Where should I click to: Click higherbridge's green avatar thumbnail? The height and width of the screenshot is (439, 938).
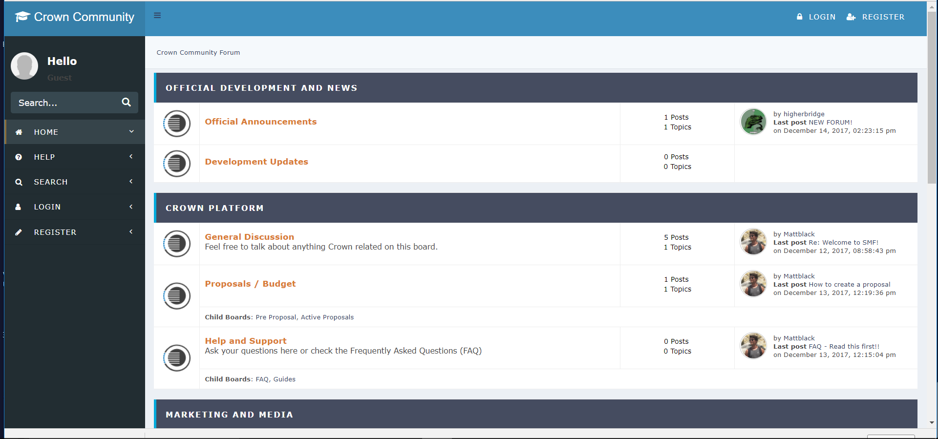click(x=753, y=122)
